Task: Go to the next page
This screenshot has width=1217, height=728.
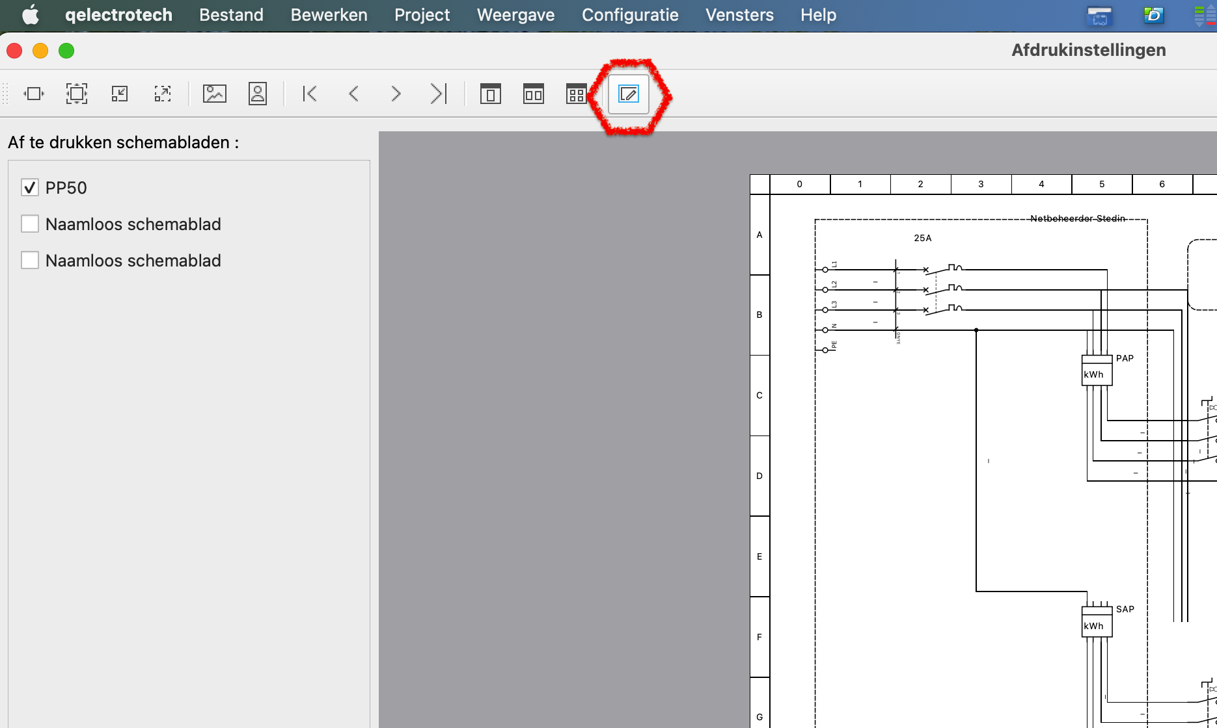Action: pyautogui.click(x=396, y=94)
